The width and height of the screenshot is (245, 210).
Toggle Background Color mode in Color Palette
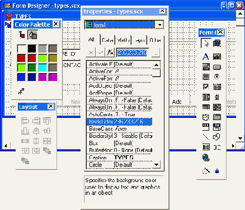33,35
